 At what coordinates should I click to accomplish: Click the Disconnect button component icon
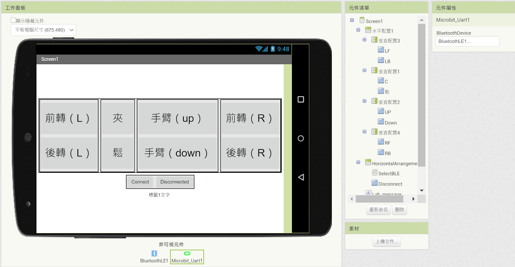(375, 183)
